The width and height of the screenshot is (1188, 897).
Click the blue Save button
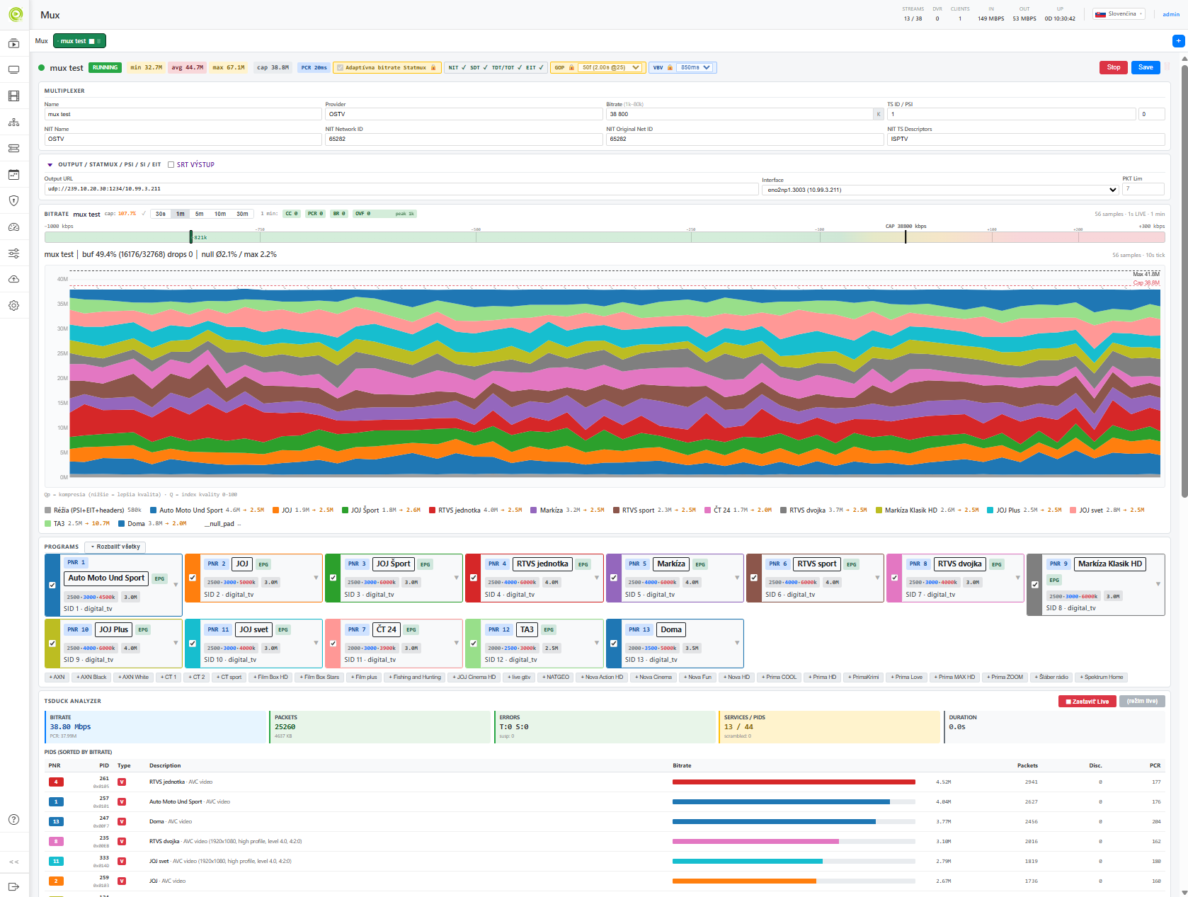point(1146,67)
